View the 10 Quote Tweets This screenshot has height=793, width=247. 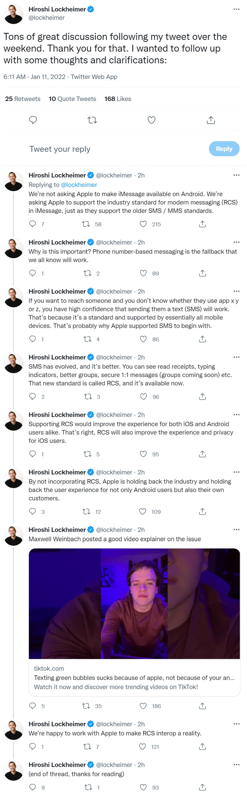point(72,99)
